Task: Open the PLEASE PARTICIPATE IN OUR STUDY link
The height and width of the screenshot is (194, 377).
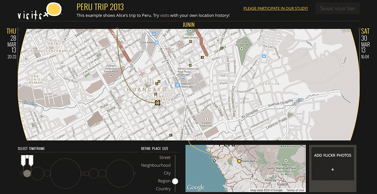Action: pyautogui.click(x=276, y=8)
